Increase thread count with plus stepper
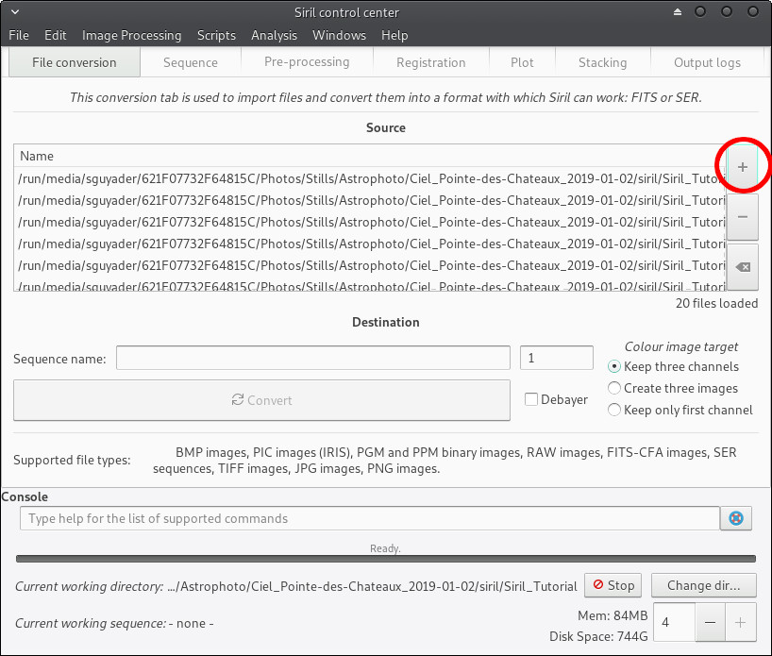The width and height of the screenshot is (772, 656). point(741,623)
